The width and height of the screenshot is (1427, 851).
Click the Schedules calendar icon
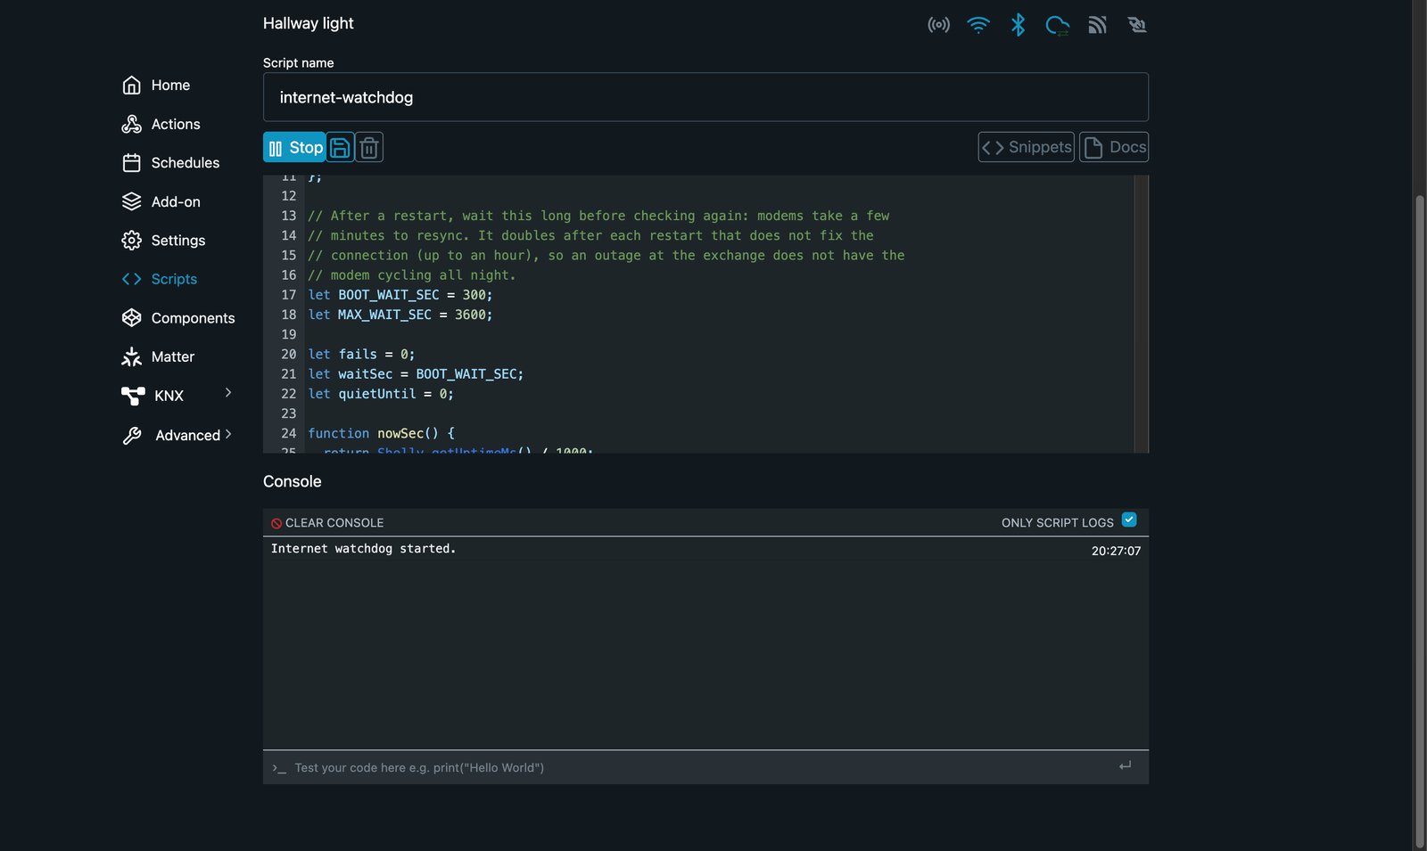pyautogui.click(x=132, y=163)
